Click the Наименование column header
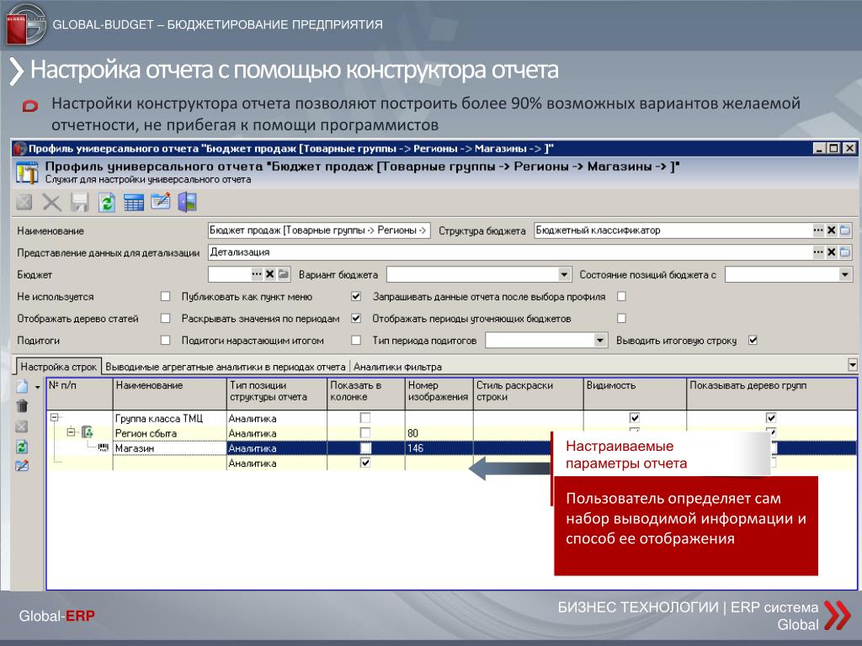862x646 pixels. [169, 394]
